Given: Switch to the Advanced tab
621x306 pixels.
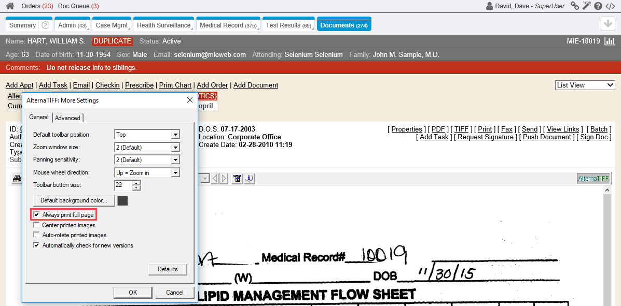Looking at the screenshot, I should point(67,118).
